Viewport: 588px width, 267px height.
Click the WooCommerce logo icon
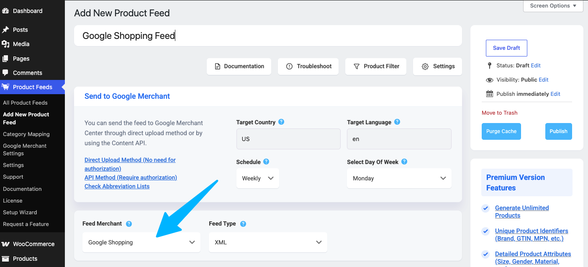(x=5, y=244)
